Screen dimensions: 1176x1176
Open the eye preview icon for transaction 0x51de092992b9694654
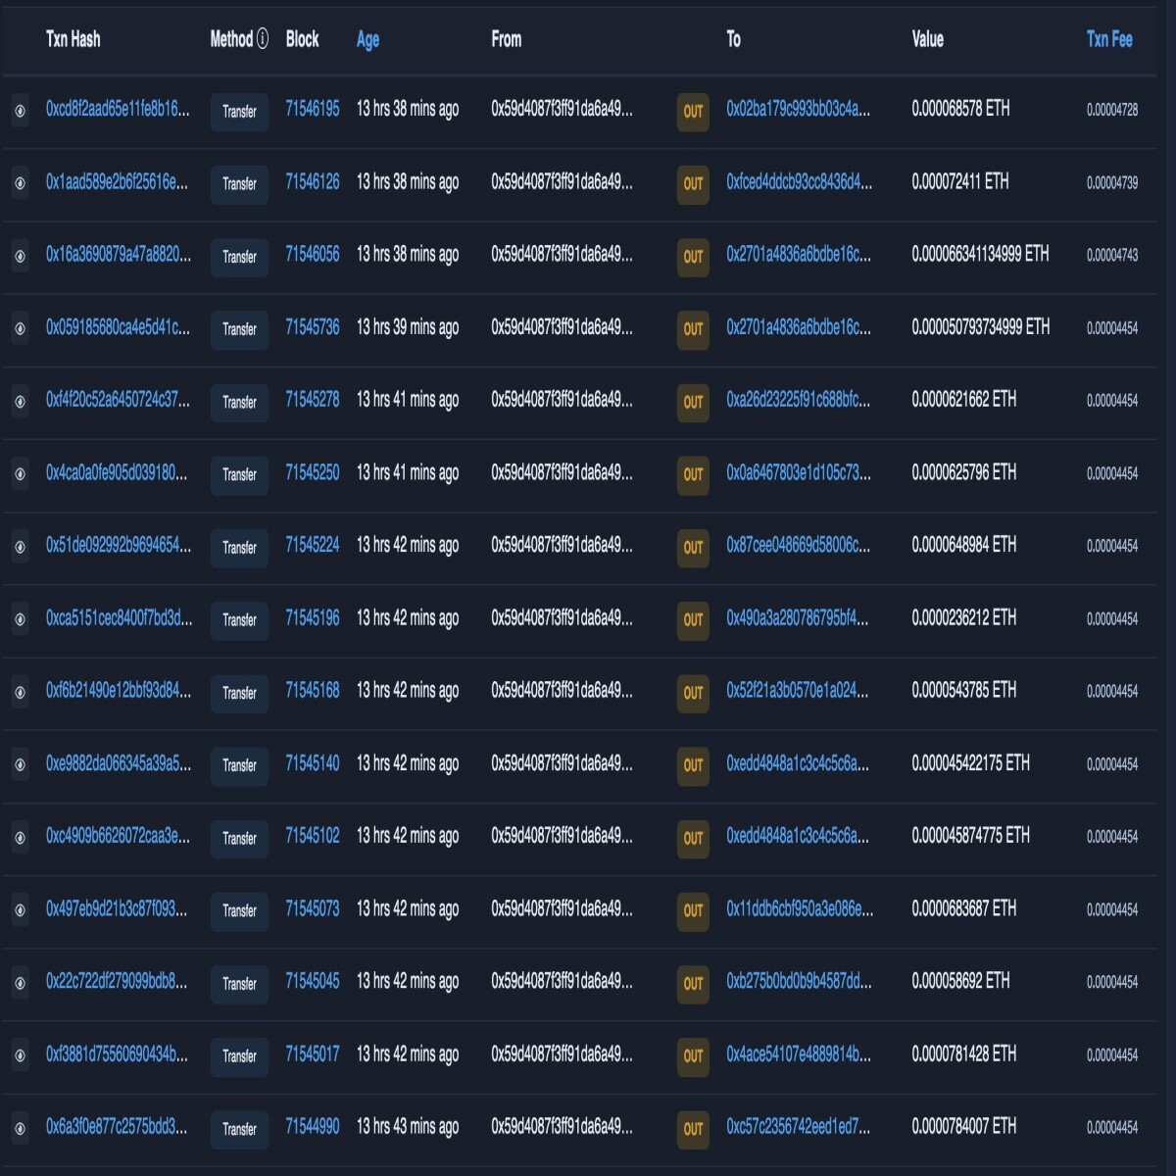coord(20,547)
